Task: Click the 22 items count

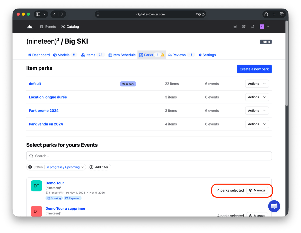Action: (172, 84)
